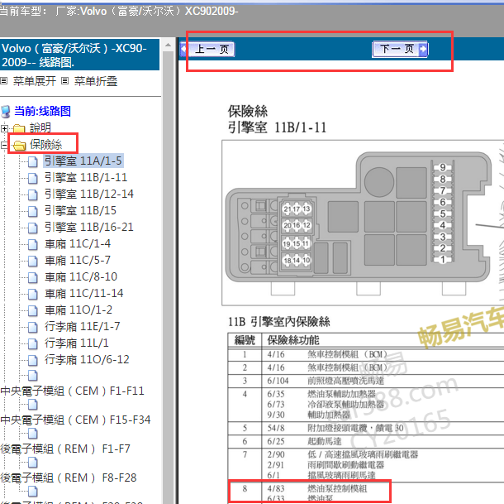The height and width of the screenshot is (504, 504).
Task: Open 車廂 11O/1-2 page
Action: tap(78, 310)
